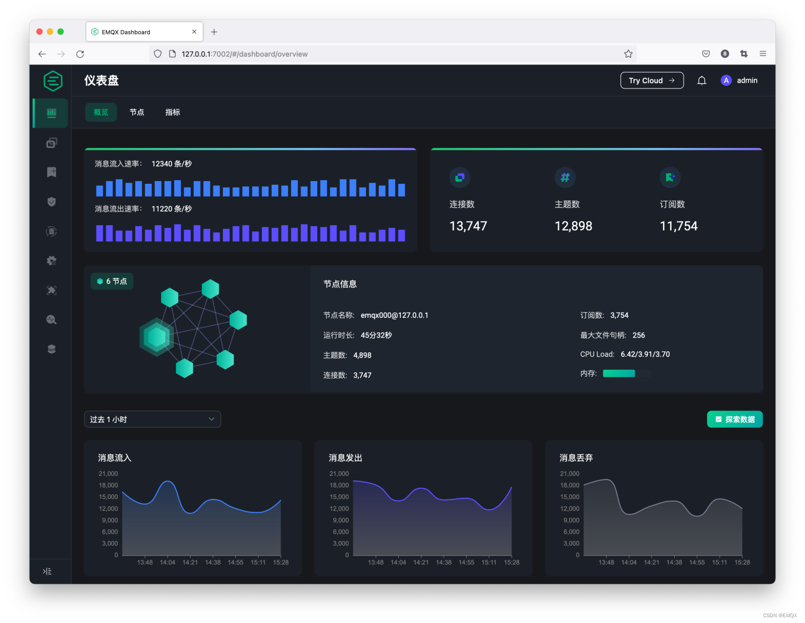Viewport: 805px width, 623px height.
Task: Select the 概览 tab
Action: point(101,112)
